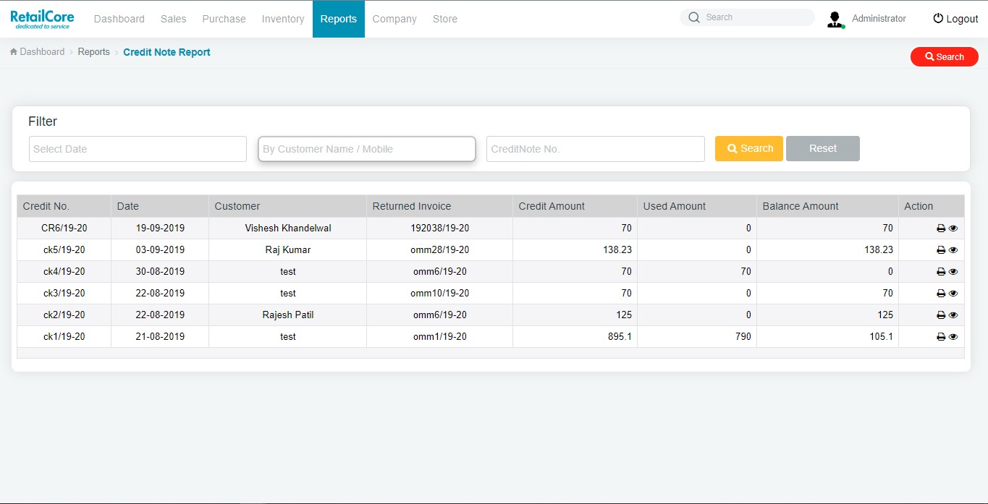988x504 pixels.
Task: Click customer name Vishesh Khandelwal
Action: click(x=288, y=228)
